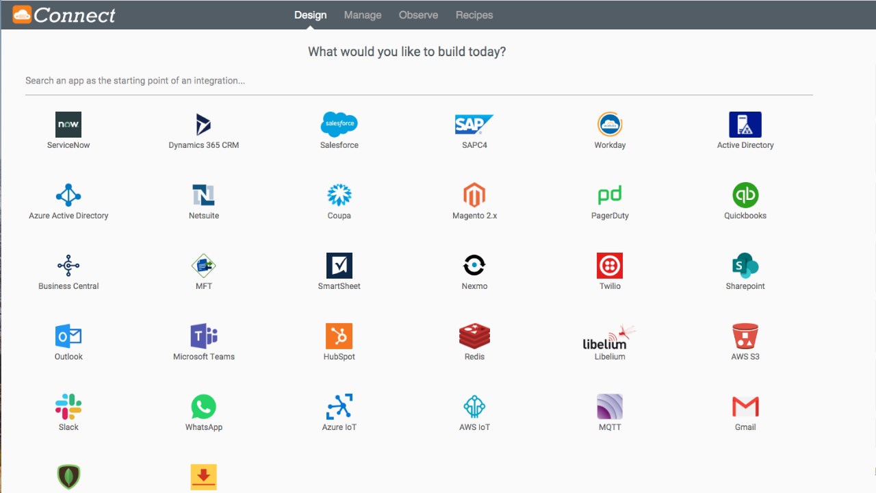Choose the Business Central icon

(x=68, y=266)
